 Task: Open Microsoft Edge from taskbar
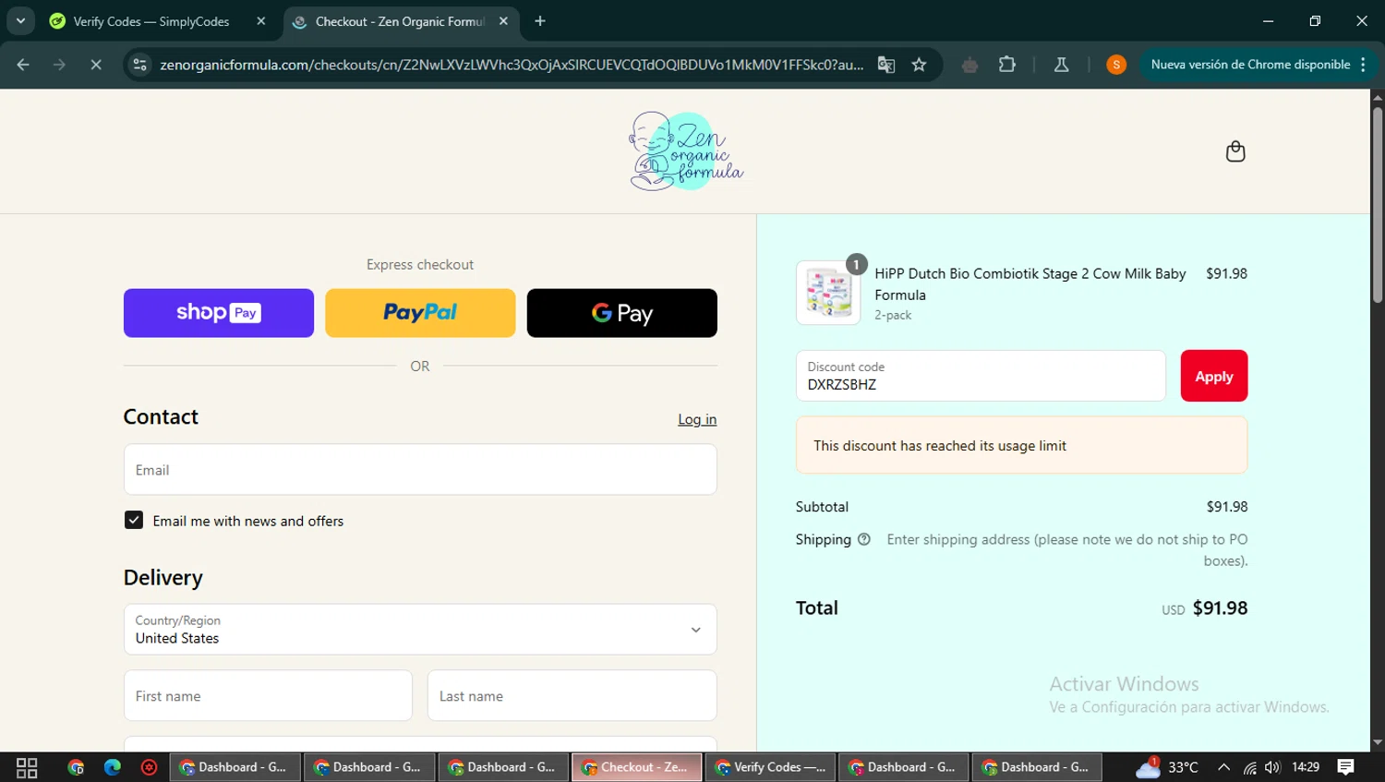[x=113, y=767]
